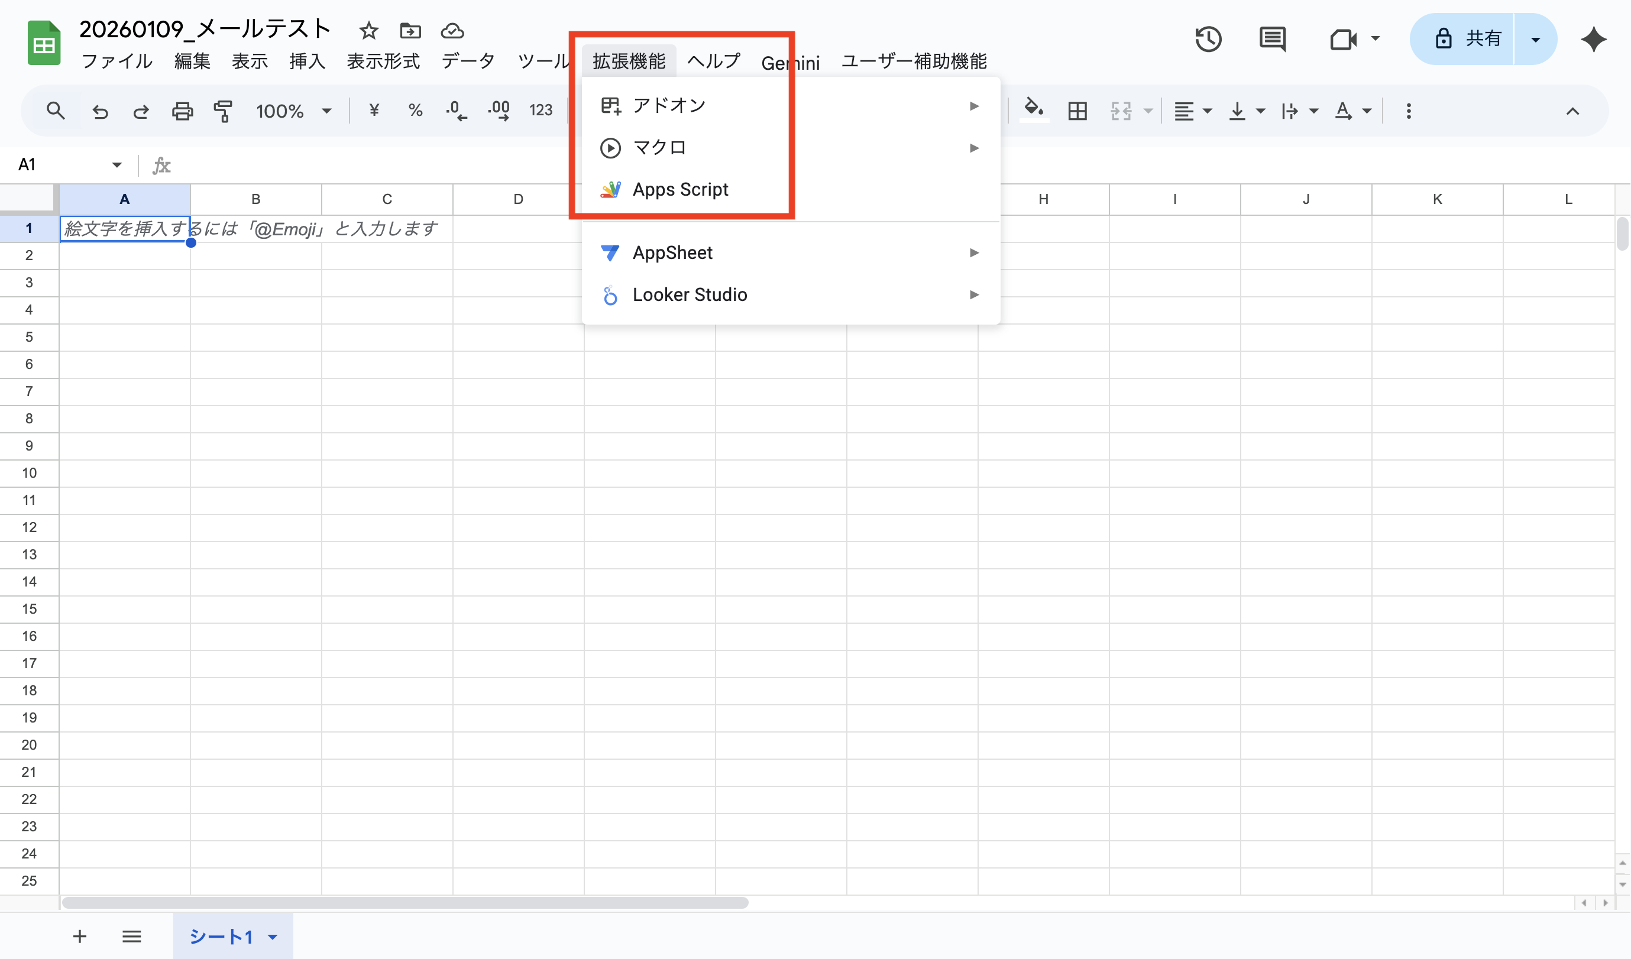Decrease decimal places

coord(457,111)
